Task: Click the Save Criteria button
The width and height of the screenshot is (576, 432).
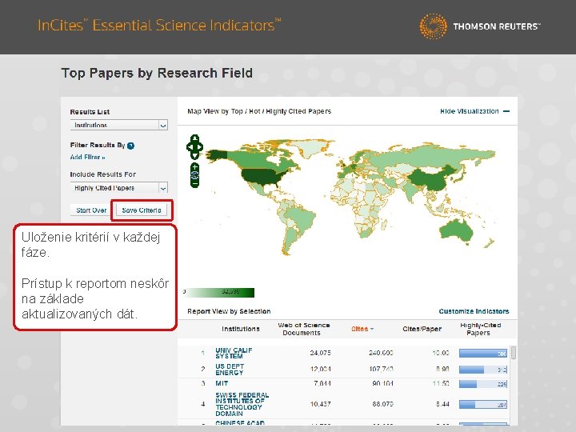Action: [x=142, y=210]
